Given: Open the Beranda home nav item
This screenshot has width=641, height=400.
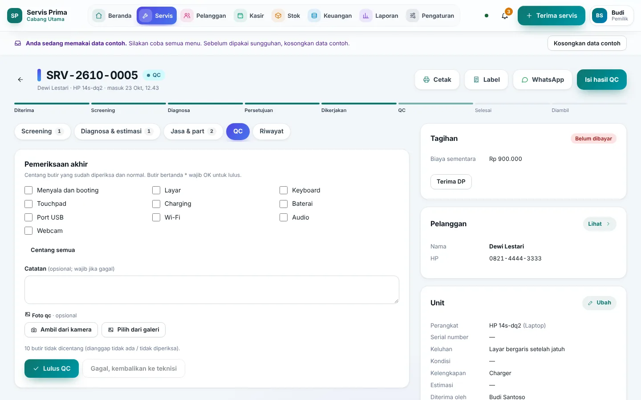Looking at the screenshot, I should coord(112,16).
